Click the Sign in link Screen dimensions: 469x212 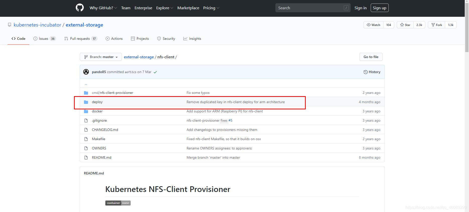point(360,8)
